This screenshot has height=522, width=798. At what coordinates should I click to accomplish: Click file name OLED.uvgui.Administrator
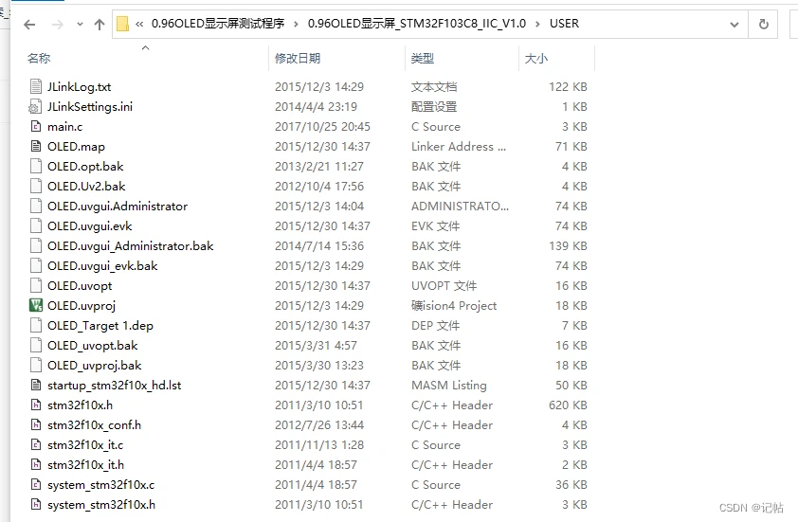(118, 207)
